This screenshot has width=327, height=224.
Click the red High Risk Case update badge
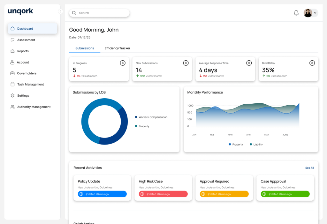click(163, 194)
